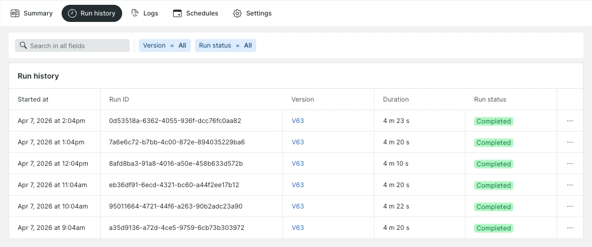Viewport: 592px width, 247px height.
Task: Click Completed badge in the 10:04am row
Action: (x=493, y=207)
